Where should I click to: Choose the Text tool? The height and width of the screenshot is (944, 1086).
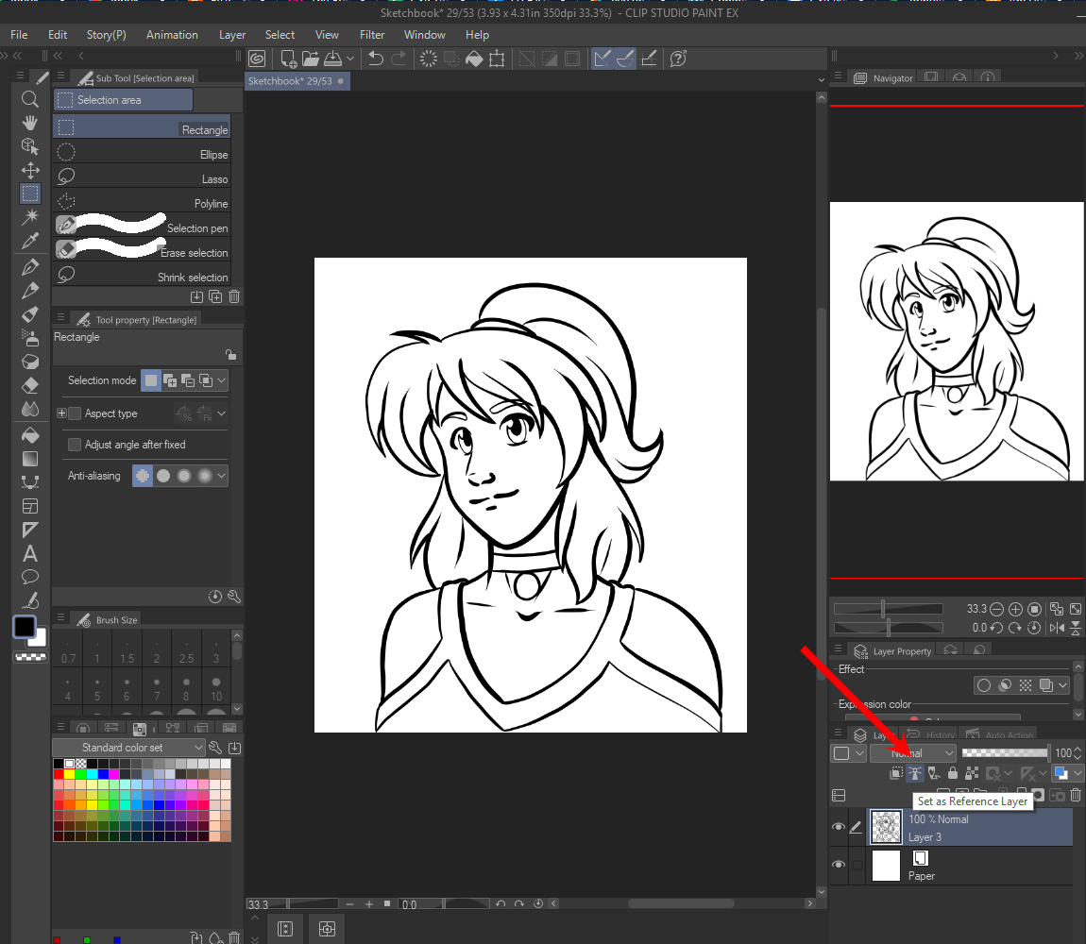tap(30, 553)
